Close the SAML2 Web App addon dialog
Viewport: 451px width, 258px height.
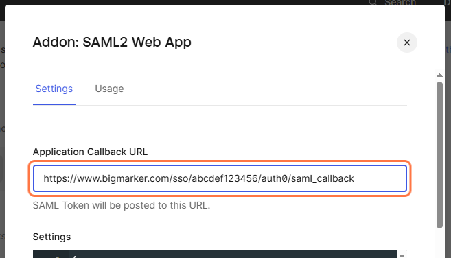tap(406, 43)
